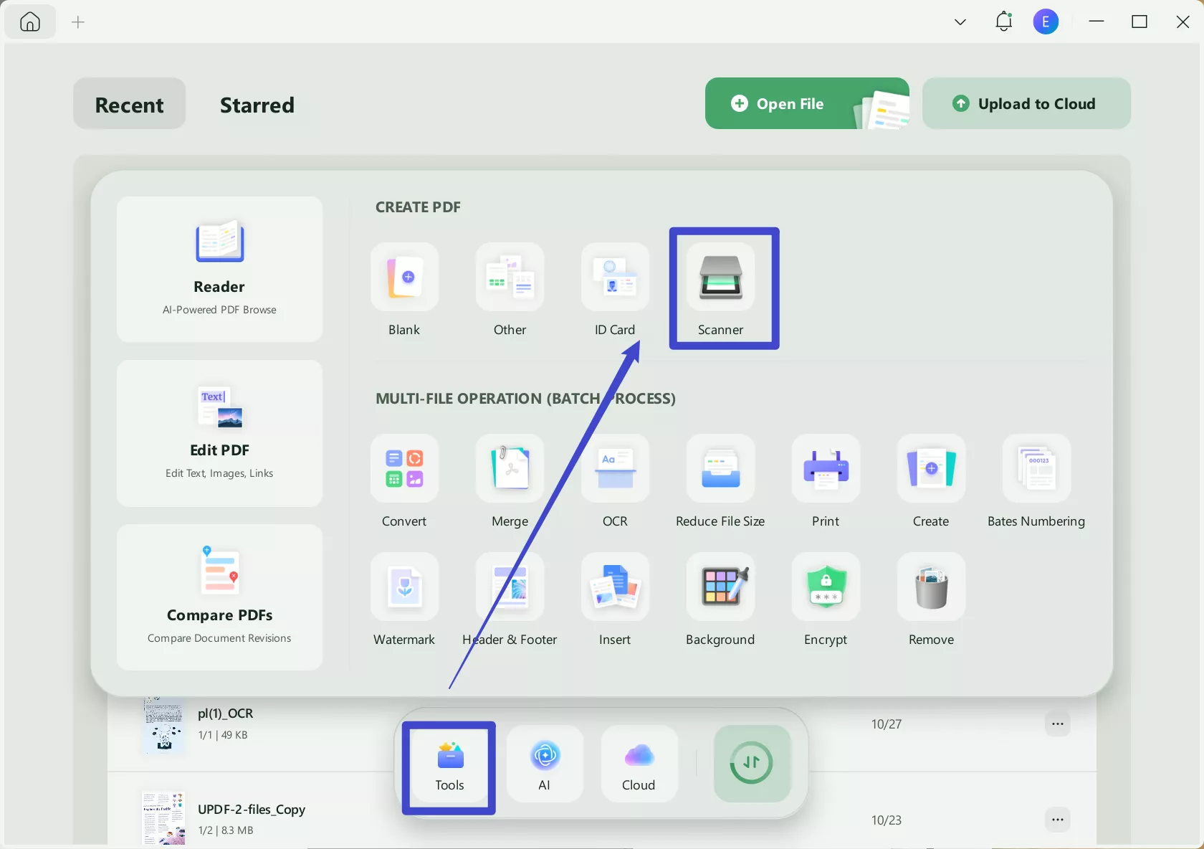
Task: Launch the batch OCR tool
Action: click(x=613, y=480)
